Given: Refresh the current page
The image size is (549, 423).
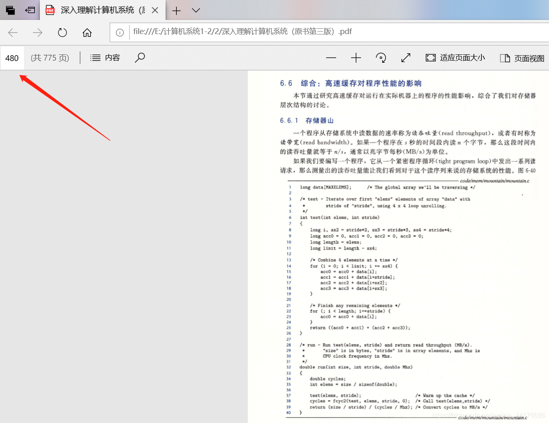Looking at the screenshot, I should point(62,32).
